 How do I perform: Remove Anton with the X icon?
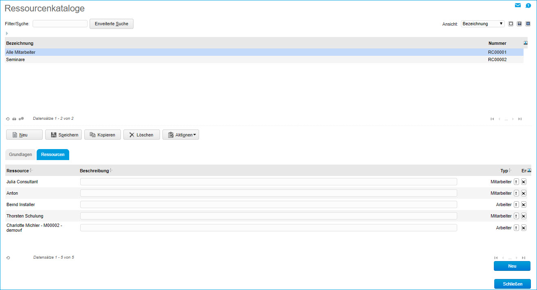click(524, 193)
